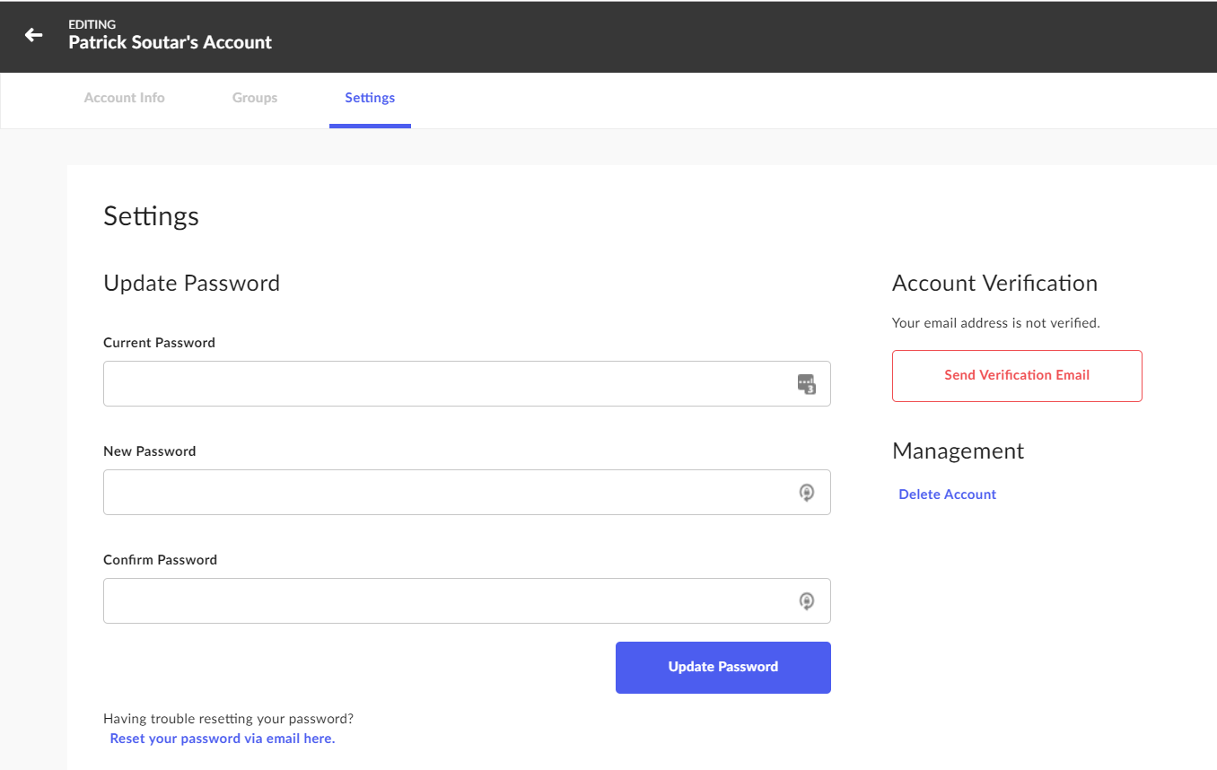Go back using the left arrow icon
This screenshot has height=770, width=1217.
pos(33,35)
